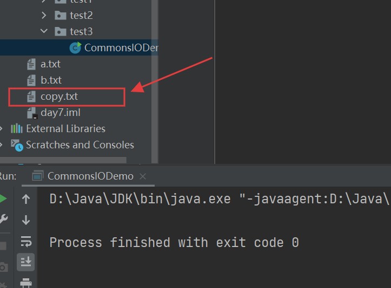Toggle Scroll to End button

[x=25, y=262]
